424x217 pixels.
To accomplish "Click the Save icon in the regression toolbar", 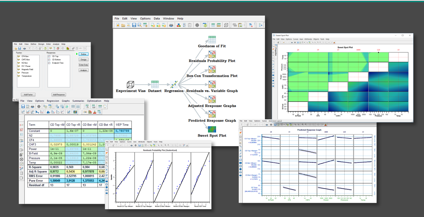I will pyautogui.click(x=23, y=106).
